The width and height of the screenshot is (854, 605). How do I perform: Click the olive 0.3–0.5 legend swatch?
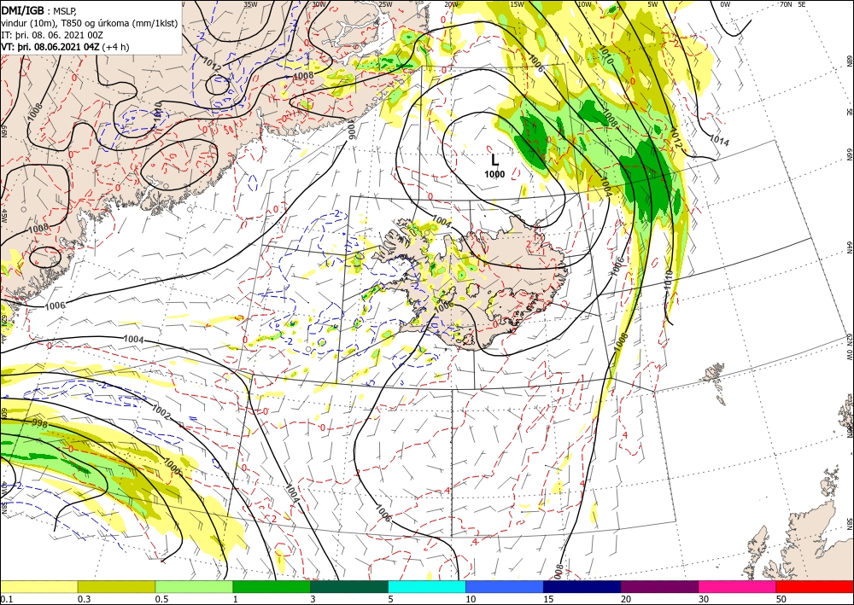coord(116,586)
